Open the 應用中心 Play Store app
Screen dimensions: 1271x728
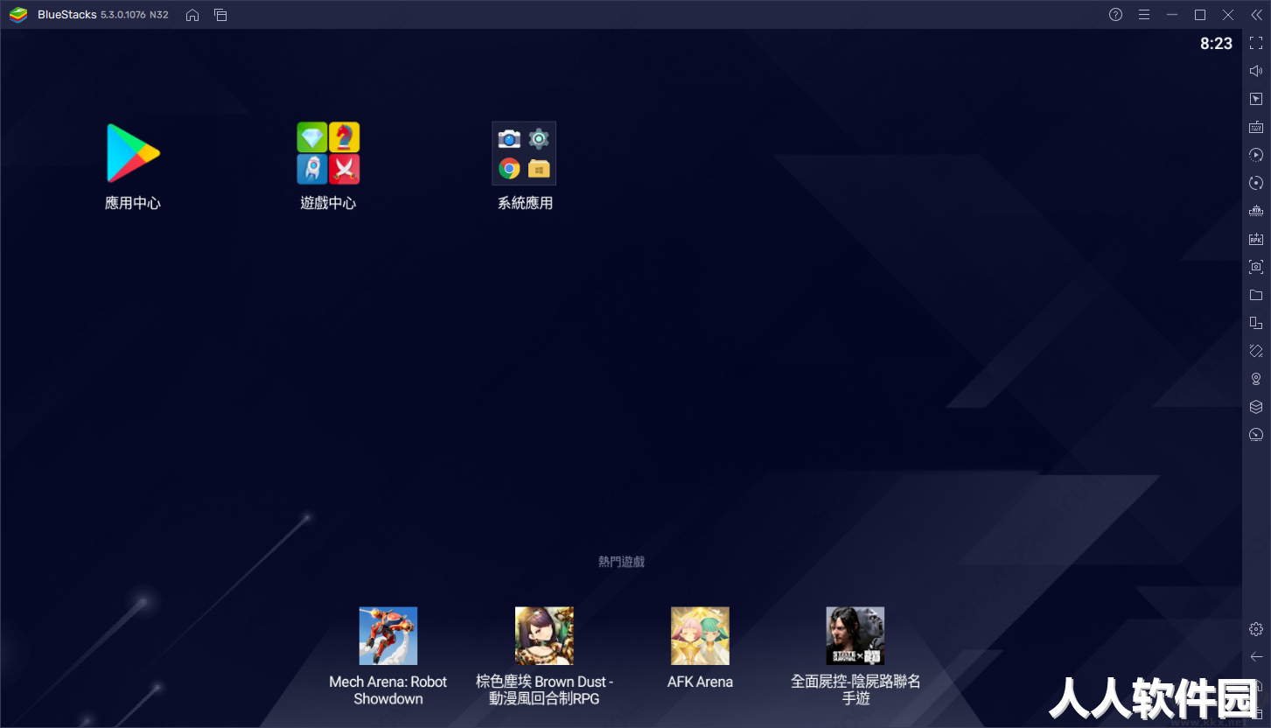(133, 153)
